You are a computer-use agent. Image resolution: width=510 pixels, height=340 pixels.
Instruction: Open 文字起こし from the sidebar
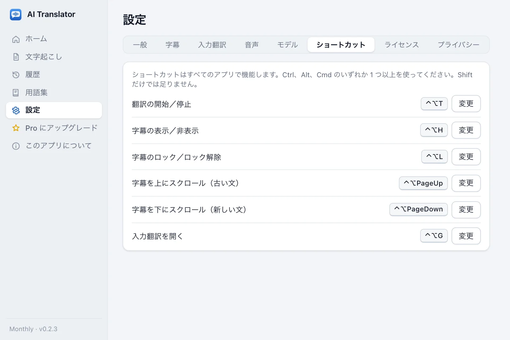pyautogui.click(x=54, y=57)
